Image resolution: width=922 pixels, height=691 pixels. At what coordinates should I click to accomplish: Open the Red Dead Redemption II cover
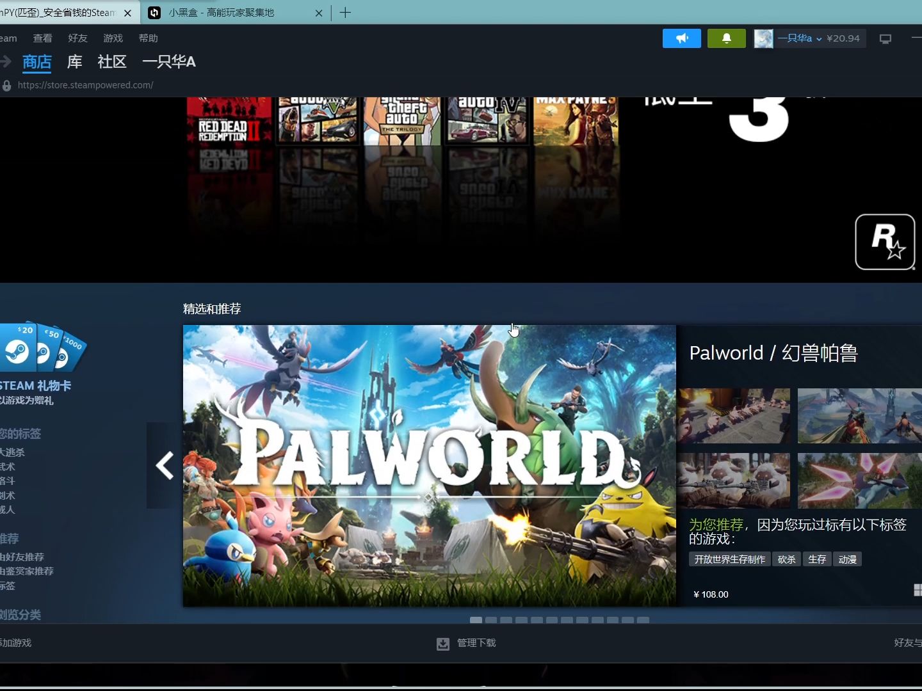click(229, 120)
